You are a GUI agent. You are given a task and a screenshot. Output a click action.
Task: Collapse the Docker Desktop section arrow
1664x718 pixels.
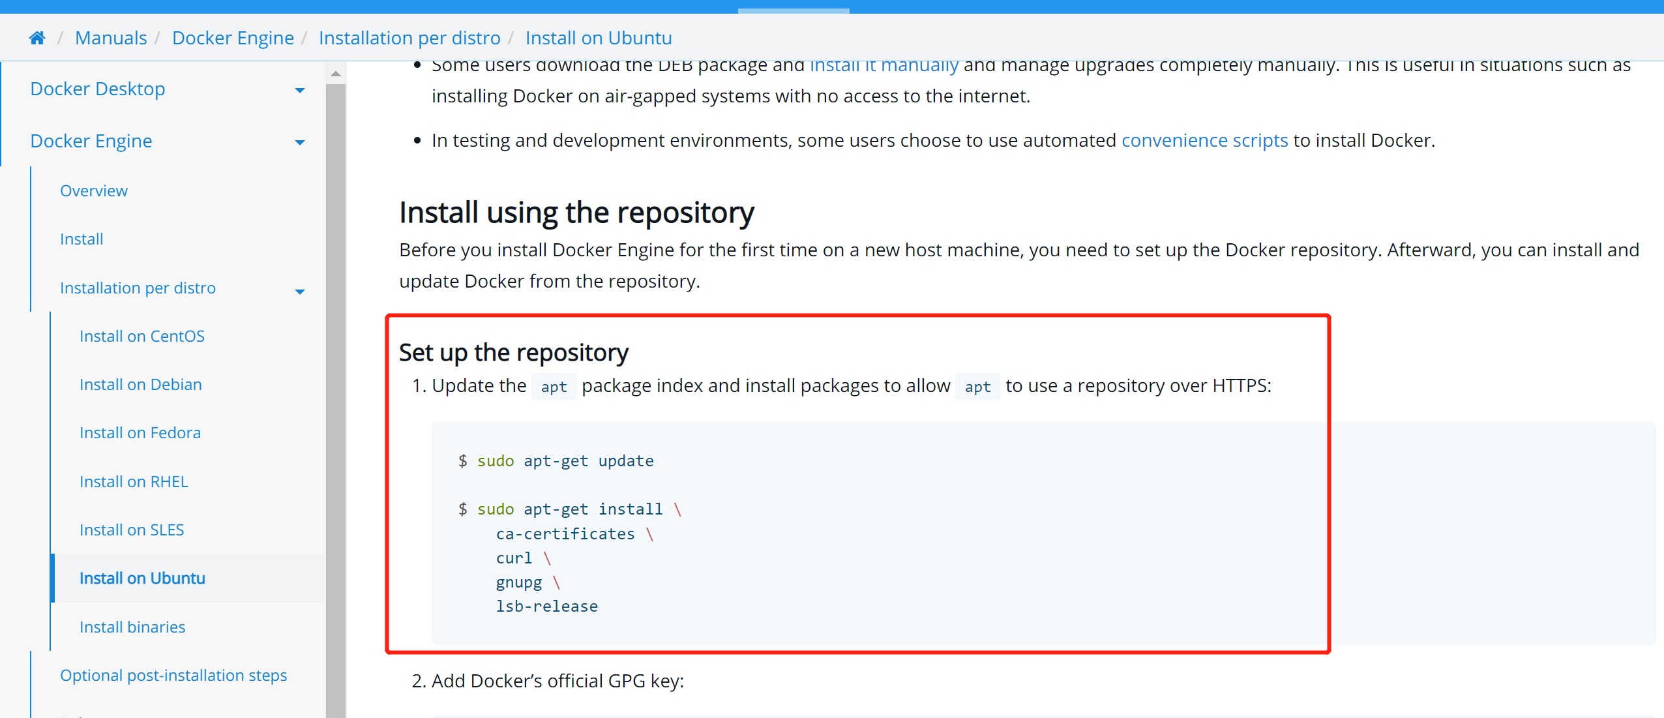pyautogui.click(x=300, y=90)
